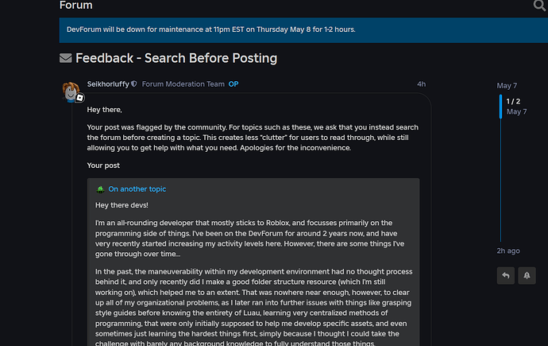The width and height of the screenshot is (548, 346).
Task: Click Seikhorluffy's avatar image
Action: coord(71,91)
